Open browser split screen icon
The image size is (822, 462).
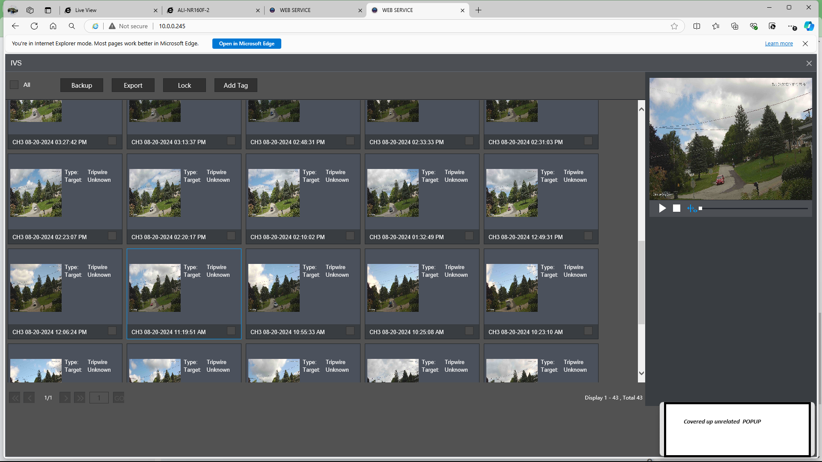pyautogui.click(x=697, y=26)
